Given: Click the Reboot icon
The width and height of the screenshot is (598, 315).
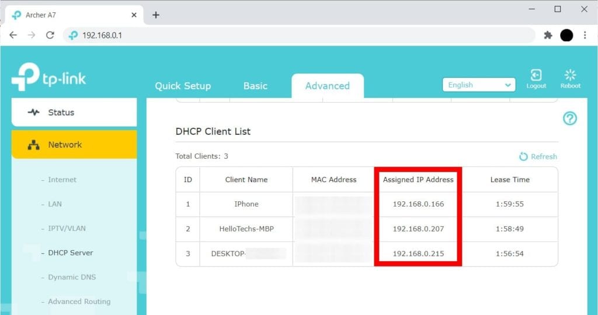Looking at the screenshot, I should [x=571, y=75].
